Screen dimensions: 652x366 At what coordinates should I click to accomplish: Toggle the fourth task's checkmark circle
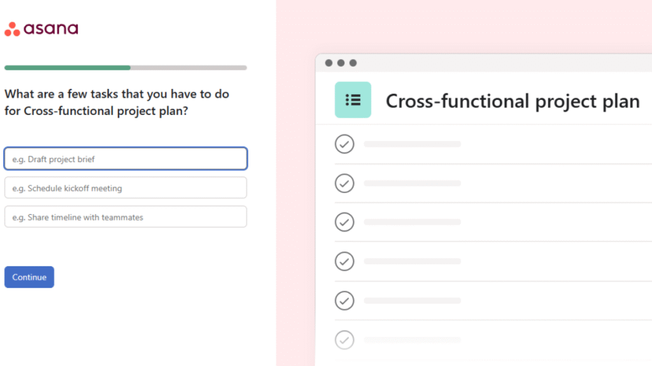pyautogui.click(x=344, y=261)
